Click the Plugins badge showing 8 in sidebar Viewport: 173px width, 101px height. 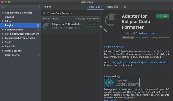click(38, 26)
